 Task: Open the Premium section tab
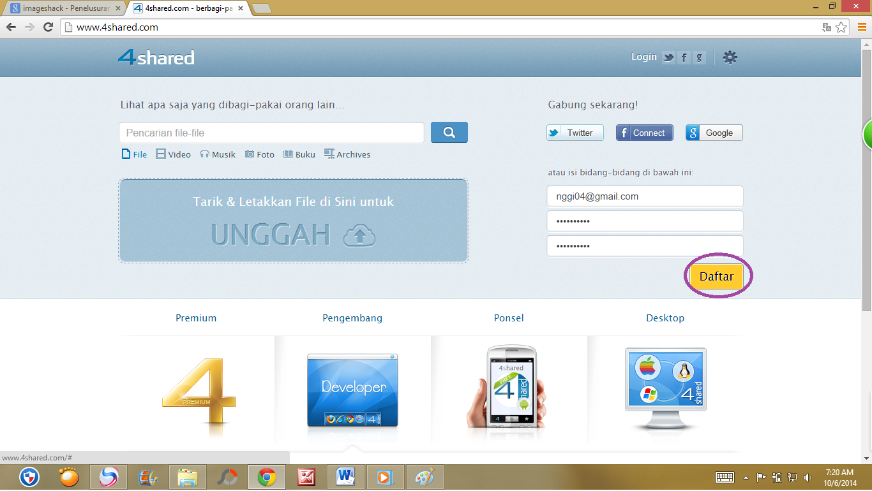pyautogui.click(x=196, y=318)
